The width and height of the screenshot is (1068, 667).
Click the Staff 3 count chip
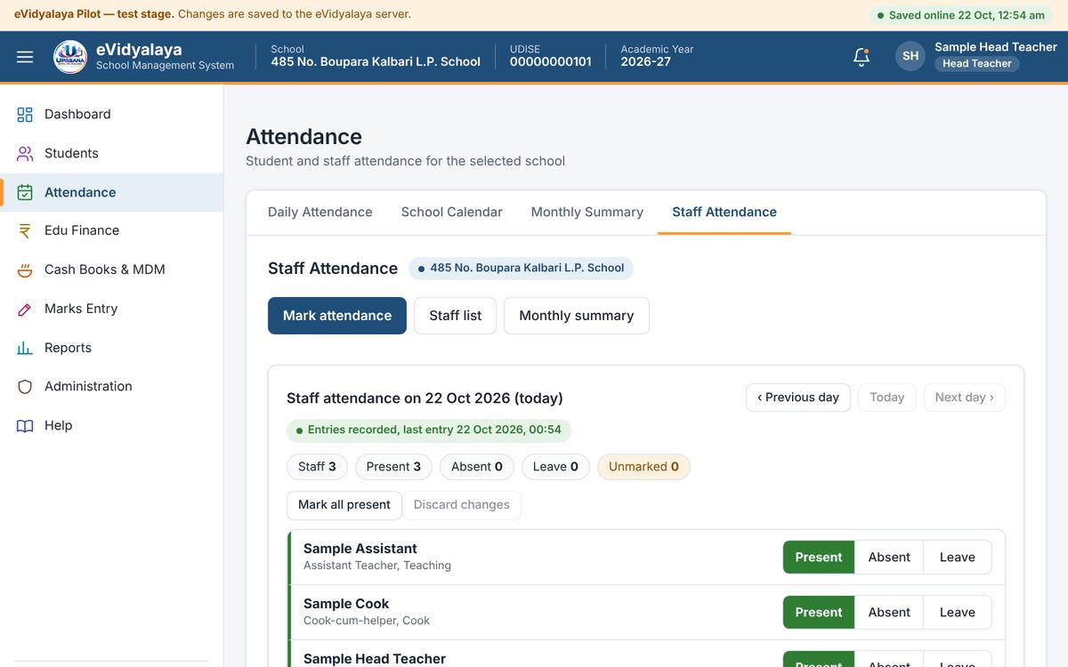317,467
